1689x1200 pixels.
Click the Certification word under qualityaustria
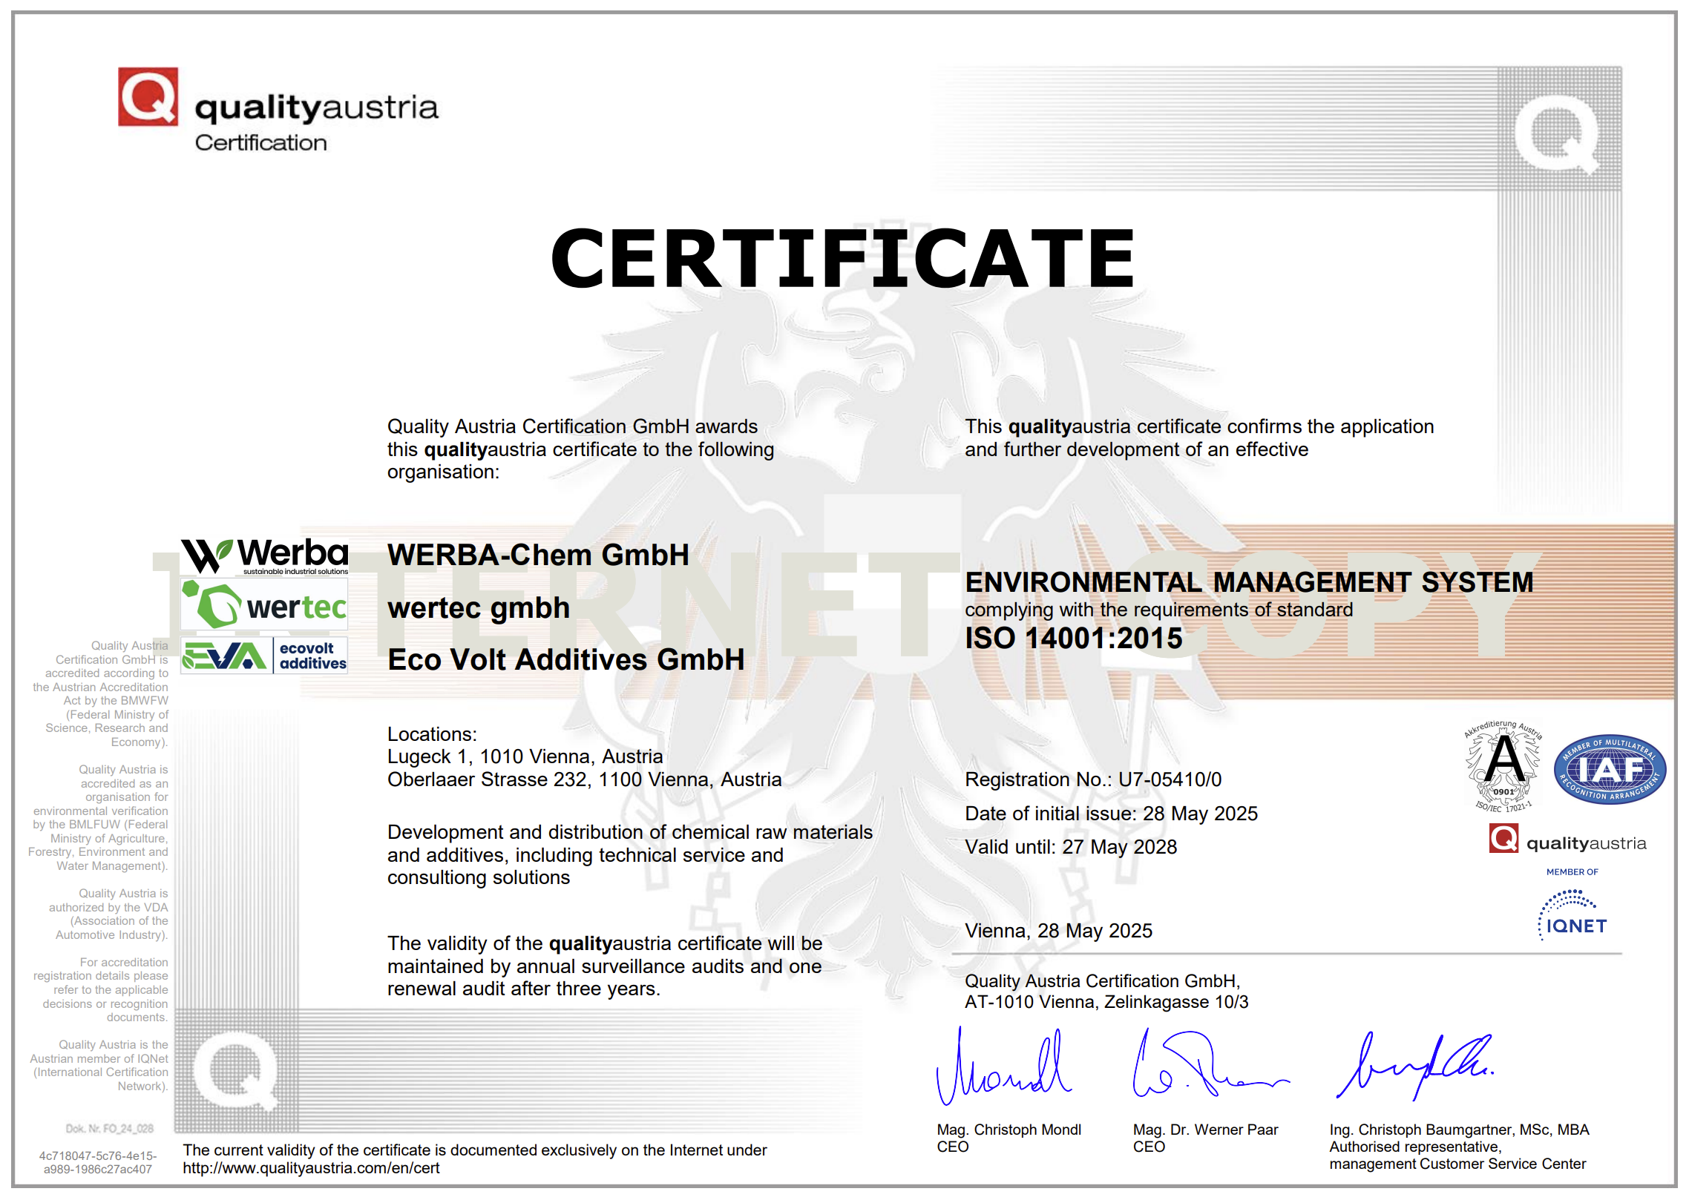click(x=260, y=142)
